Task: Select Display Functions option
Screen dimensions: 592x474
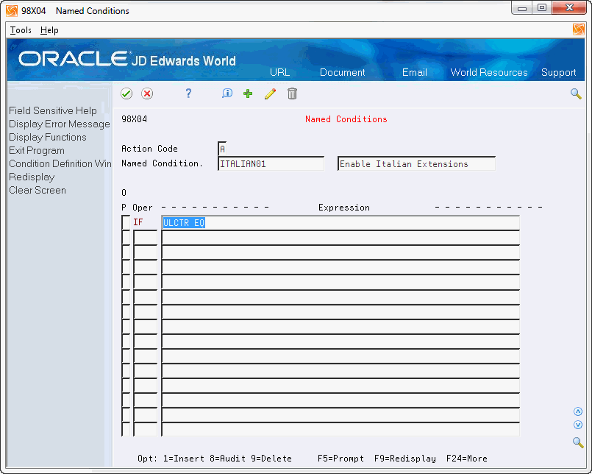Action: coord(48,137)
